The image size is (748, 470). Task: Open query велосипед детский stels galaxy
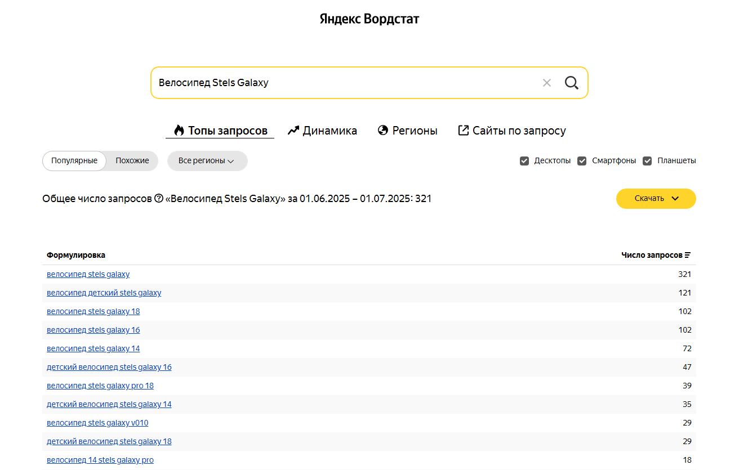point(104,293)
